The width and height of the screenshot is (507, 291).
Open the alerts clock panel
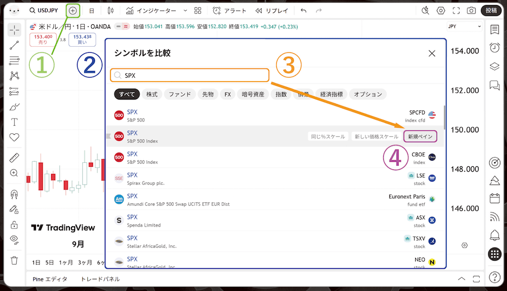point(494,48)
